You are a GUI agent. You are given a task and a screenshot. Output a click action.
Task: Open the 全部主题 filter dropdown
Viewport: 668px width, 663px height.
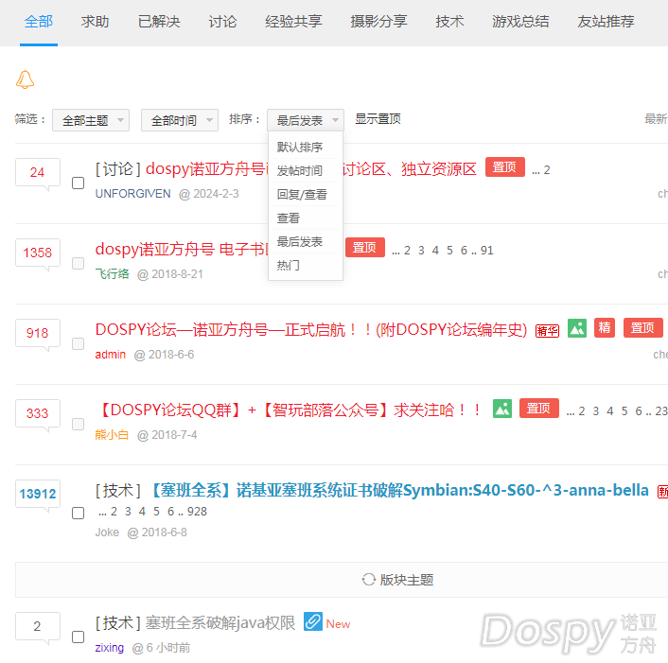(91, 120)
